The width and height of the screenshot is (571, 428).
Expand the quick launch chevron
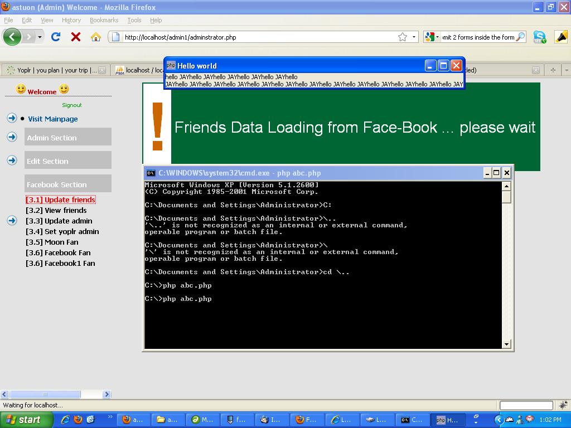[110, 417]
